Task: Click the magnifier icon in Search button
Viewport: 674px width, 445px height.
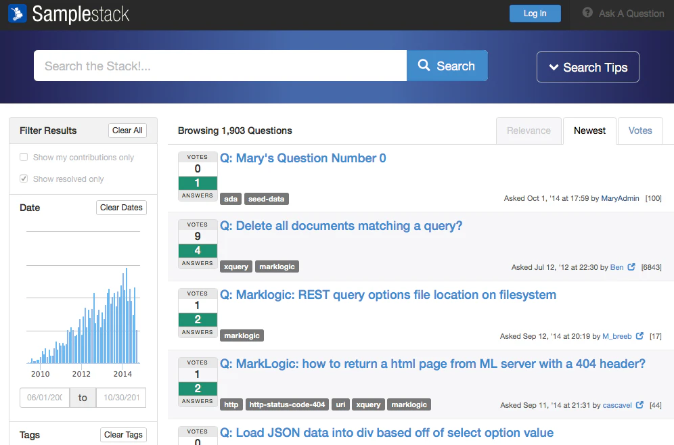Action: (x=424, y=66)
